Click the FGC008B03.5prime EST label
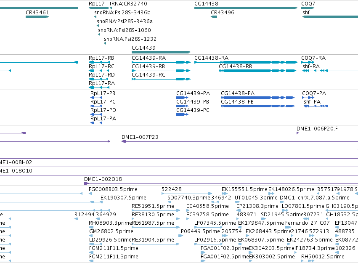358x263 pixels. [x=113, y=189]
